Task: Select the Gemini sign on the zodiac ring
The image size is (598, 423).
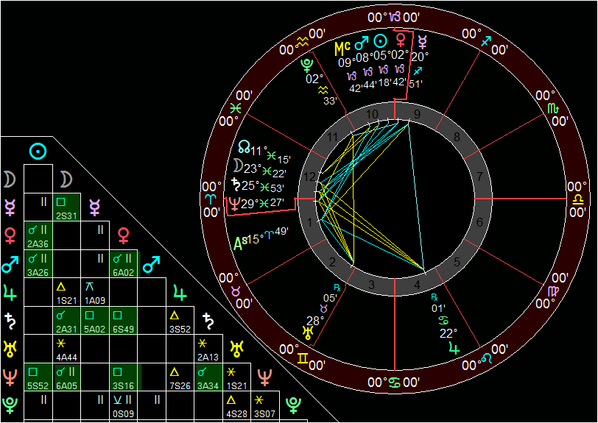Action: pyautogui.click(x=303, y=358)
